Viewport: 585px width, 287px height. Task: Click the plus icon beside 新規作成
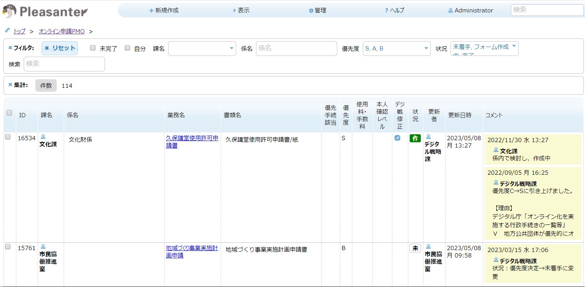tap(151, 10)
